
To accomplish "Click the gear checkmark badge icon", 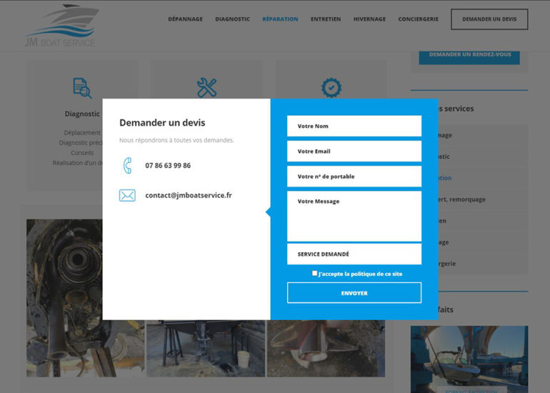I will point(331,87).
